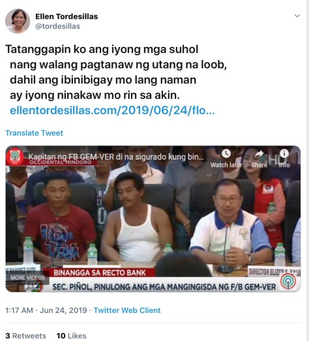Viewport: 309px width, 341px height.
Task: Click the ABS-CBN watermark logo bottom right
Action: pos(288,282)
